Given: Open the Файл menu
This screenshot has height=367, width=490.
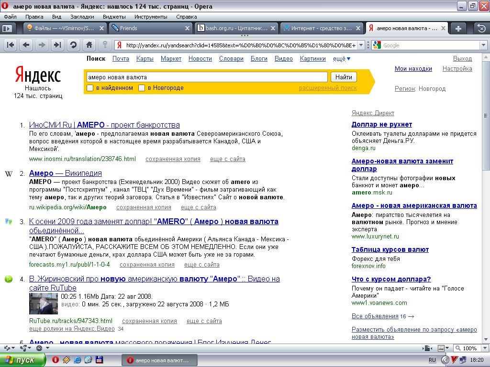Looking at the screenshot, I should click(11, 17).
